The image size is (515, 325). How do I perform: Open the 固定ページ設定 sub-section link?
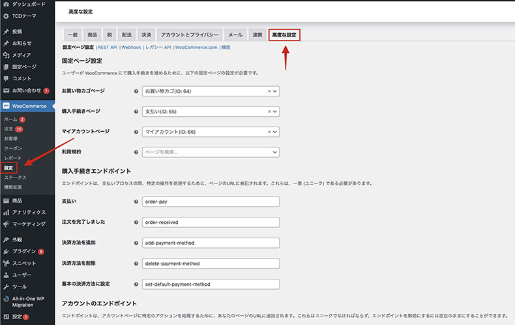click(78, 48)
